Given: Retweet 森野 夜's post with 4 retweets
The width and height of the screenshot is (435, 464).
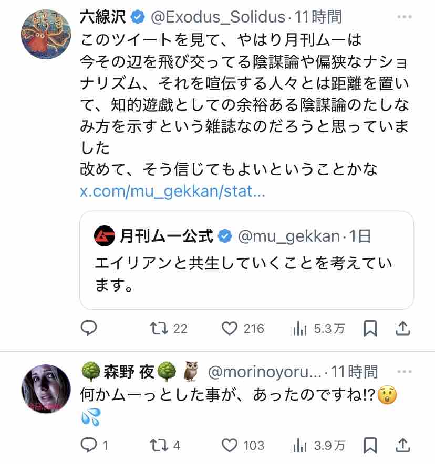Looking at the screenshot, I should pyautogui.click(x=165, y=445).
